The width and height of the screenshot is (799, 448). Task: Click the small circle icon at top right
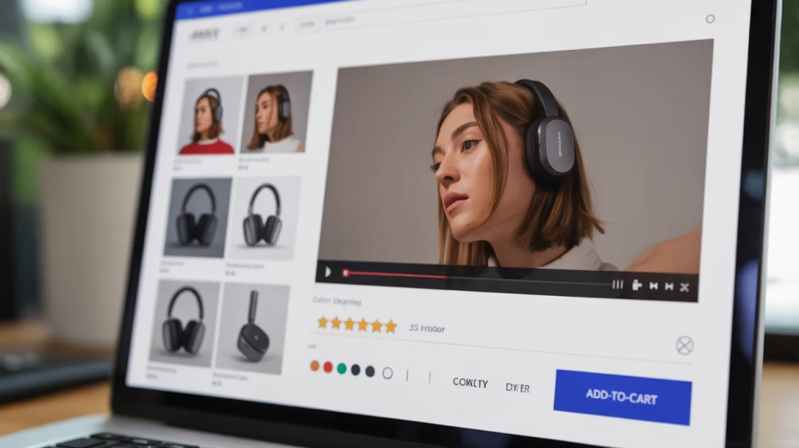pos(710,19)
